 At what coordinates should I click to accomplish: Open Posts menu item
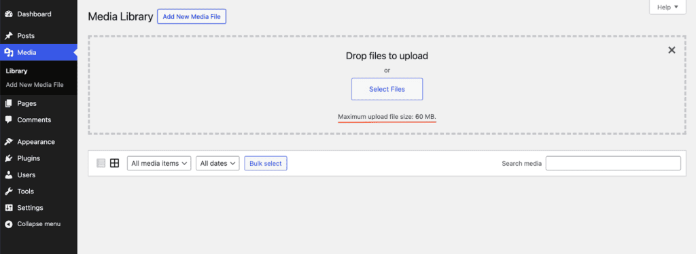[39, 36]
